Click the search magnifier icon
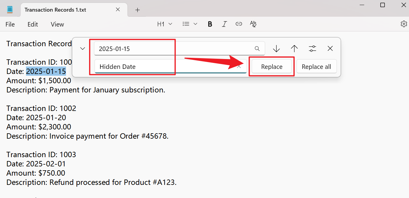409x198 pixels. coord(257,49)
